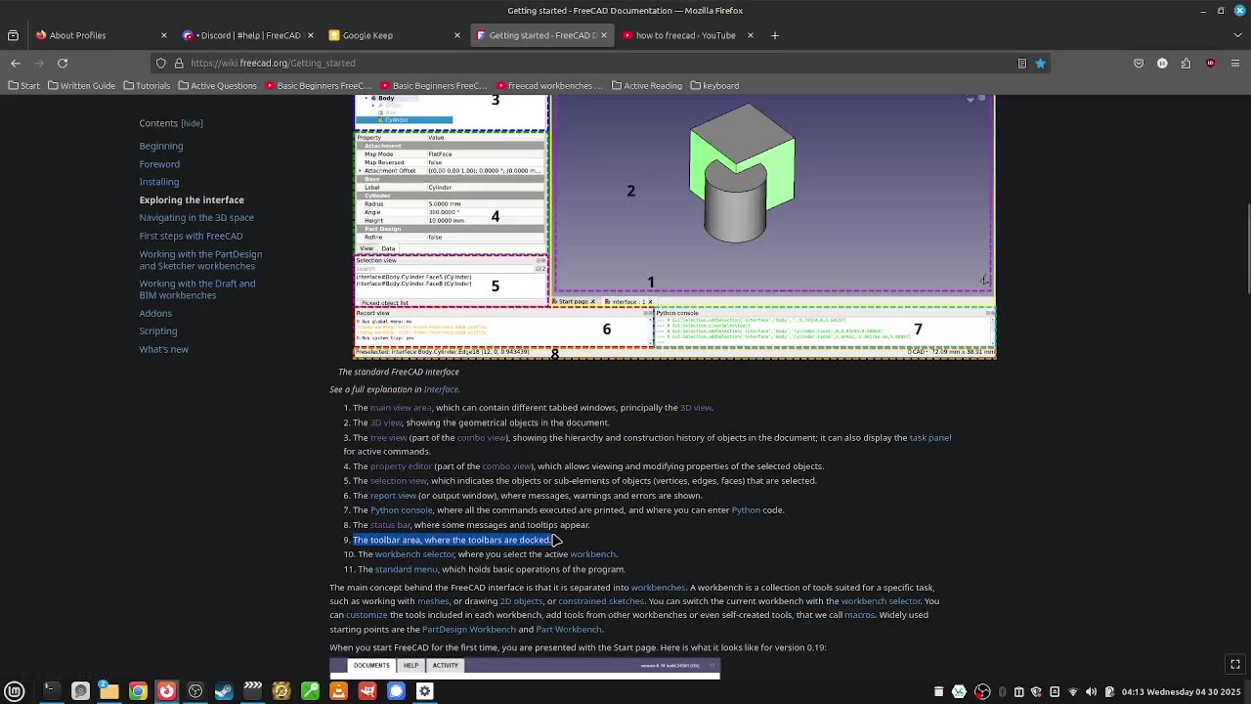Open the selection view link
Screen dimensions: 1251x704
coord(398,481)
